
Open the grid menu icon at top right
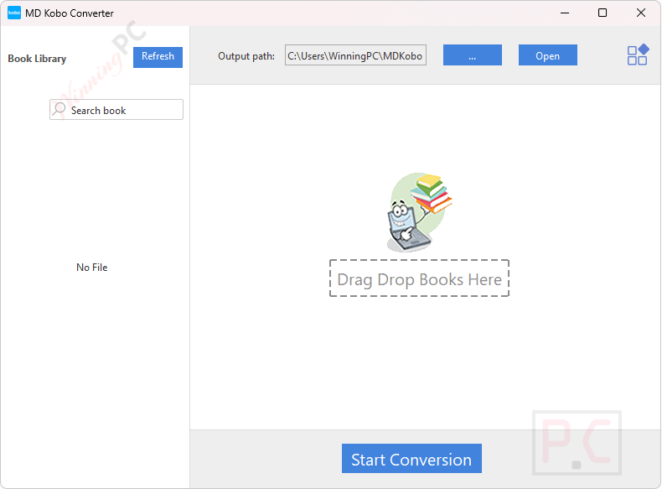pyautogui.click(x=638, y=55)
